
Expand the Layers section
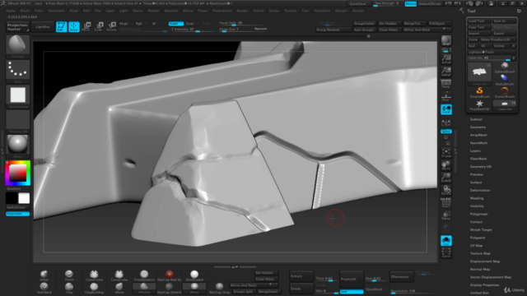coord(475,150)
